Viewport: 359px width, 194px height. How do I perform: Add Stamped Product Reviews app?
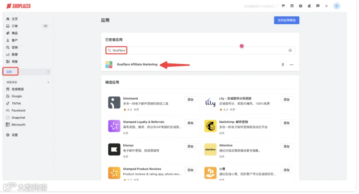pyautogui.click(x=190, y=170)
